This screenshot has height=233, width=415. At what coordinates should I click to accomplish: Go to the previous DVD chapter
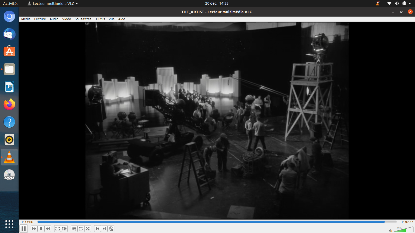click(x=98, y=229)
